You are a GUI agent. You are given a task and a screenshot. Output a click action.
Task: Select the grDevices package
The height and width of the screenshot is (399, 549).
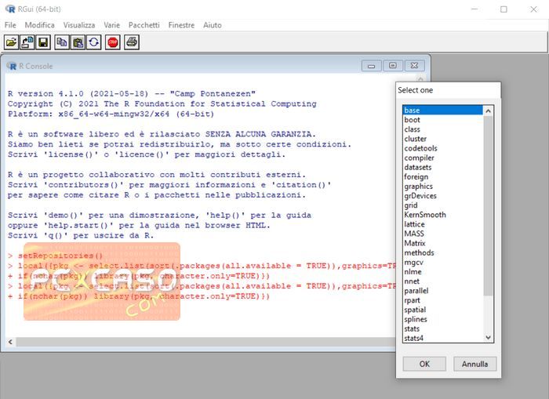pos(442,196)
